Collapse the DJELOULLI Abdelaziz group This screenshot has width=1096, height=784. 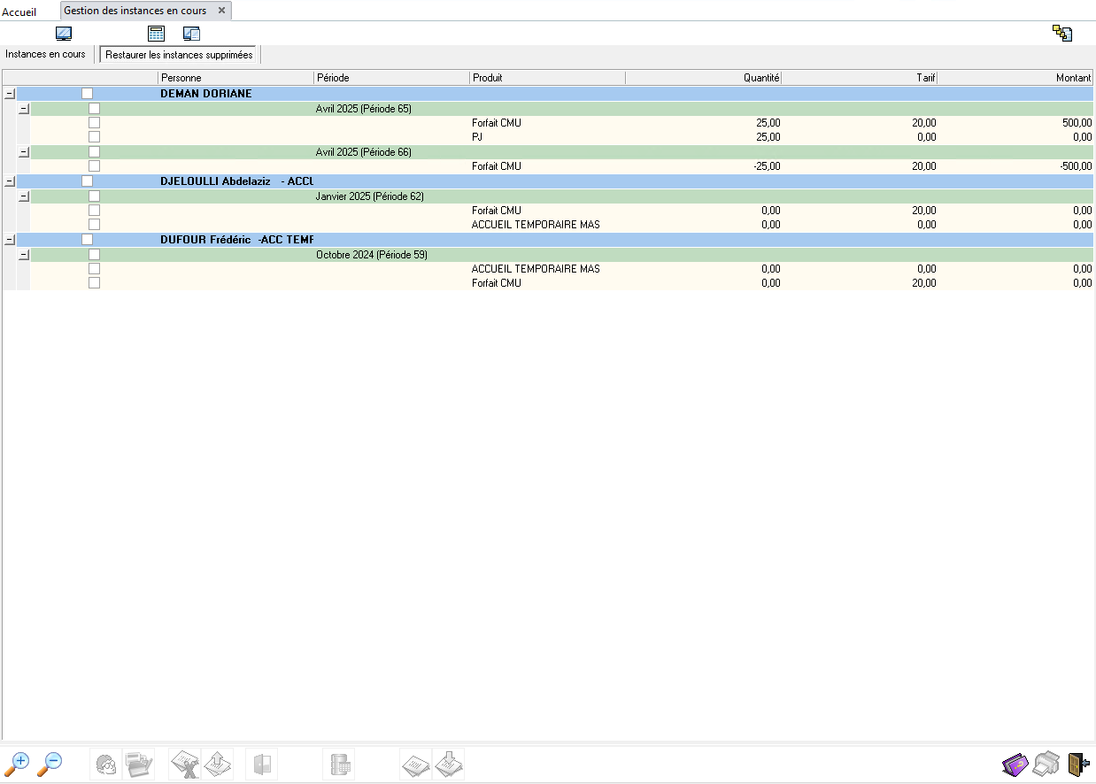10,181
